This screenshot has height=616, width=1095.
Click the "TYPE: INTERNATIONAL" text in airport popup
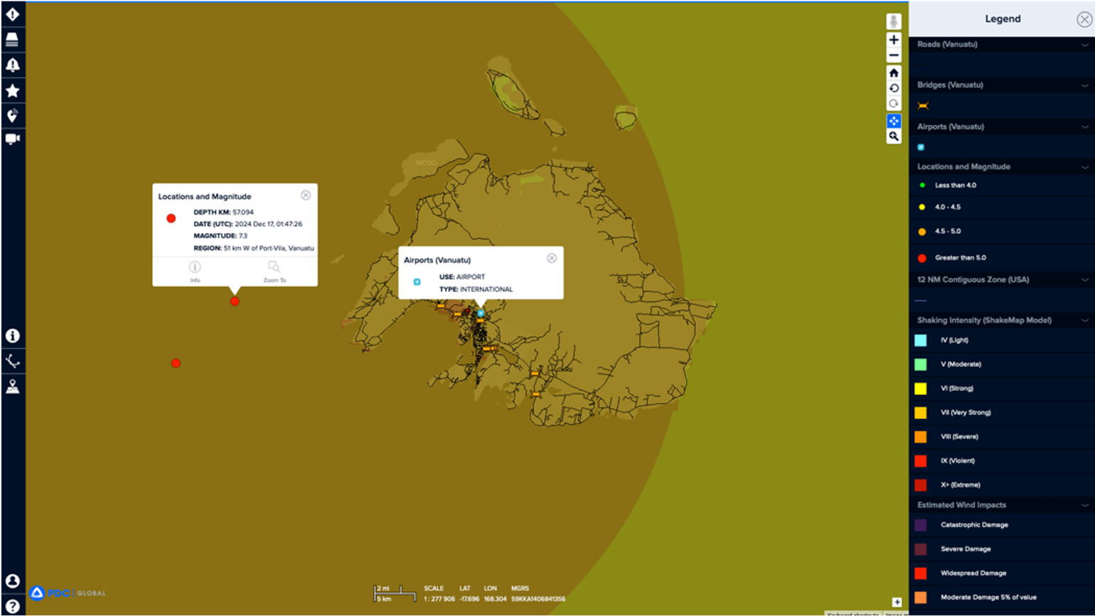tap(476, 290)
